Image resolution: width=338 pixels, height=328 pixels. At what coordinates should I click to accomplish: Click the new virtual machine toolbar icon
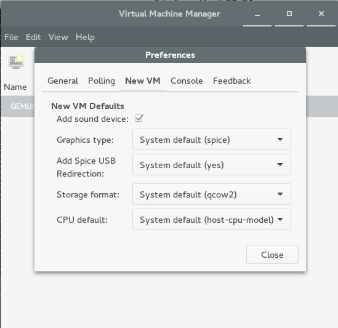(x=16, y=62)
